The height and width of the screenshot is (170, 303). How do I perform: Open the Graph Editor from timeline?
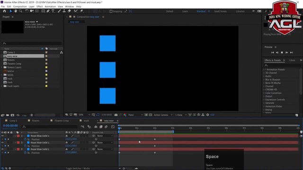click(113, 127)
